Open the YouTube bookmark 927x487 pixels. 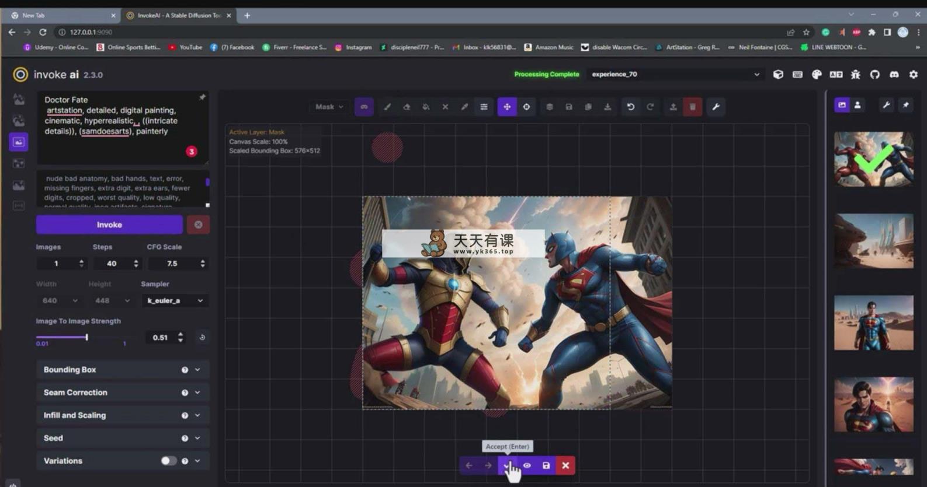coord(185,47)
